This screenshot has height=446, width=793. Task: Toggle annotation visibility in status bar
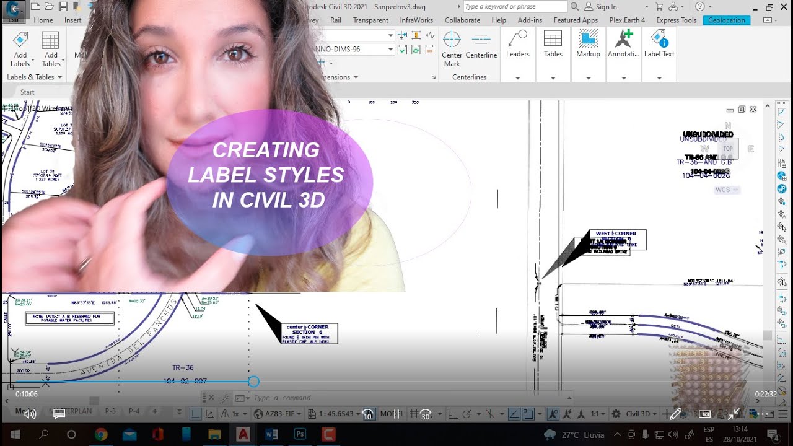coord(553,414)
